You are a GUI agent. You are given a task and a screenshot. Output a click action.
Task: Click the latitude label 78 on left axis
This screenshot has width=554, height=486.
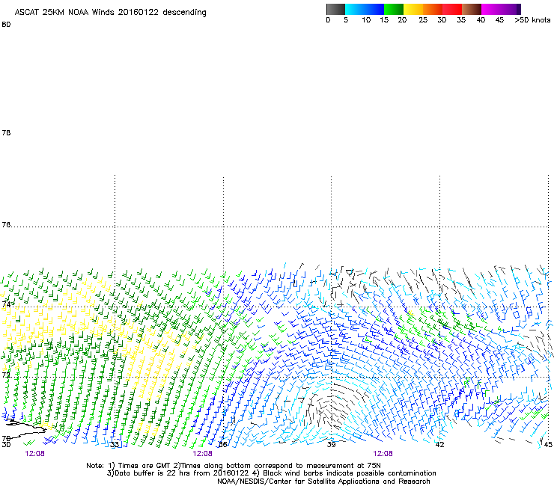tap(6, 132)
